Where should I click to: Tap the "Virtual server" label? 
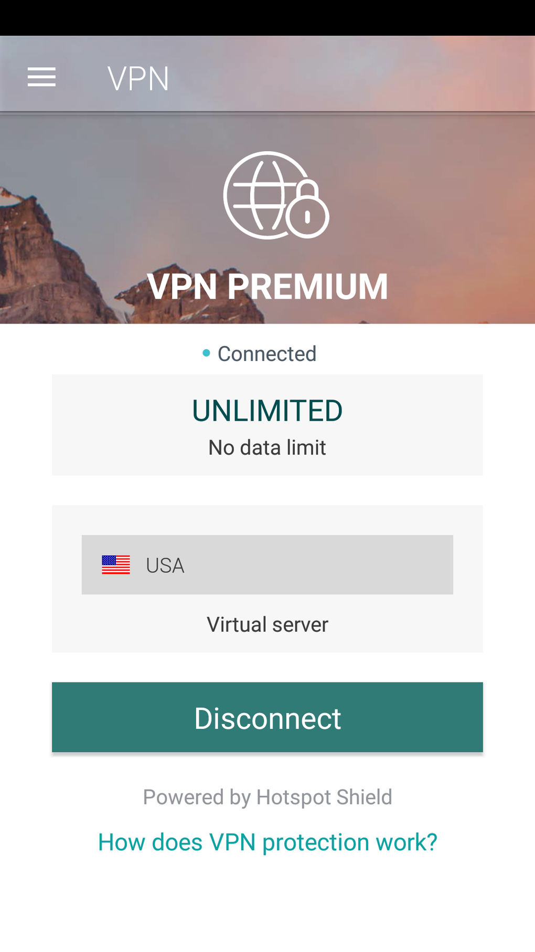click(x=267, y=625)
